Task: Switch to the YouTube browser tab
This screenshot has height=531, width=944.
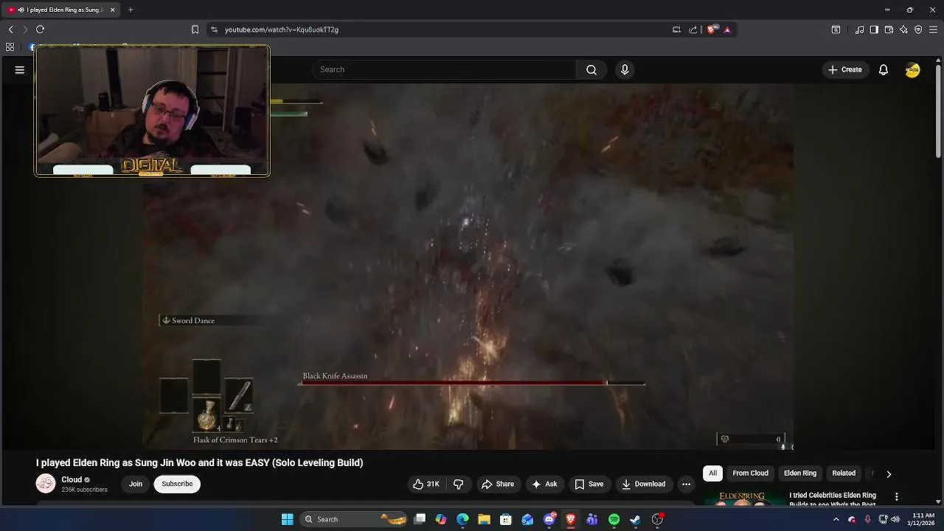Action: (61, 10)
